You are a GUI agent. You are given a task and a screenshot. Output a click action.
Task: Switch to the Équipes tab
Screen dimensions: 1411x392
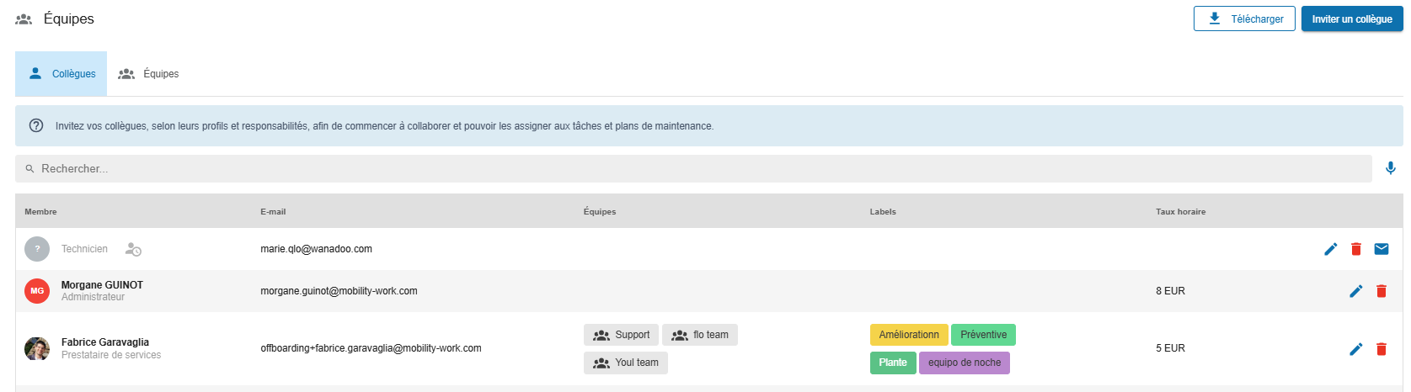149,74
